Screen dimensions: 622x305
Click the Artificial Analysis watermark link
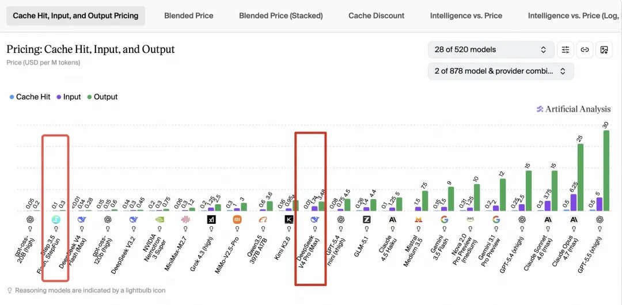pos(574,109)
